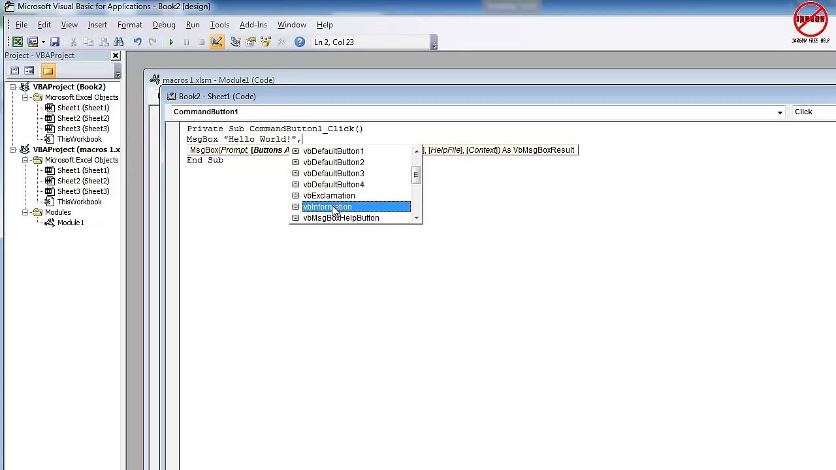Viewport: 836px width, 470px height.
Task: Open Find with the binoculars icon
Action: tap(118, 42)
